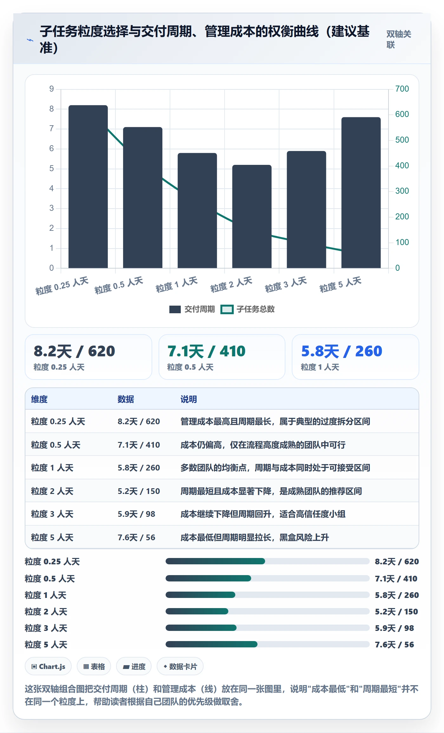Click the progress bar for 粒度 0.5 人天
Image resolution: width=444 pixels, height=733 pixels.
pyautogui.click(x=267, y=579)
